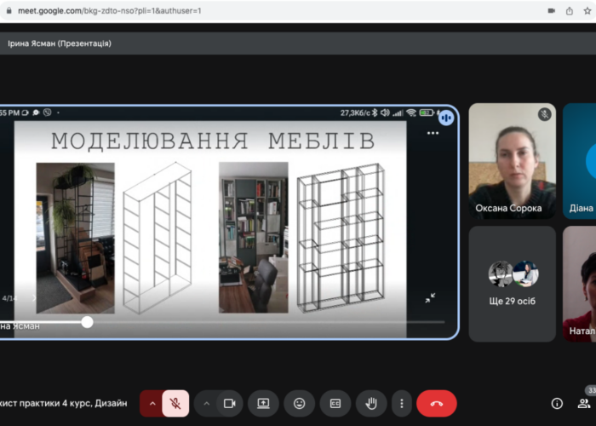
Task: Open more options three-dot menu in call bar
Action: pos(401,403)
